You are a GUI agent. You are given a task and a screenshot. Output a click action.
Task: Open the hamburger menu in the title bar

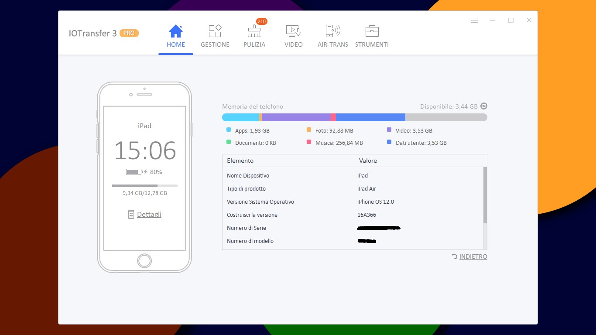point(474,21)
